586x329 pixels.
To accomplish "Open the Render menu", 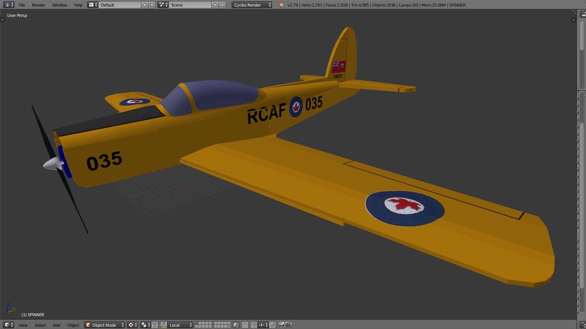I will [x=38, y=5].
